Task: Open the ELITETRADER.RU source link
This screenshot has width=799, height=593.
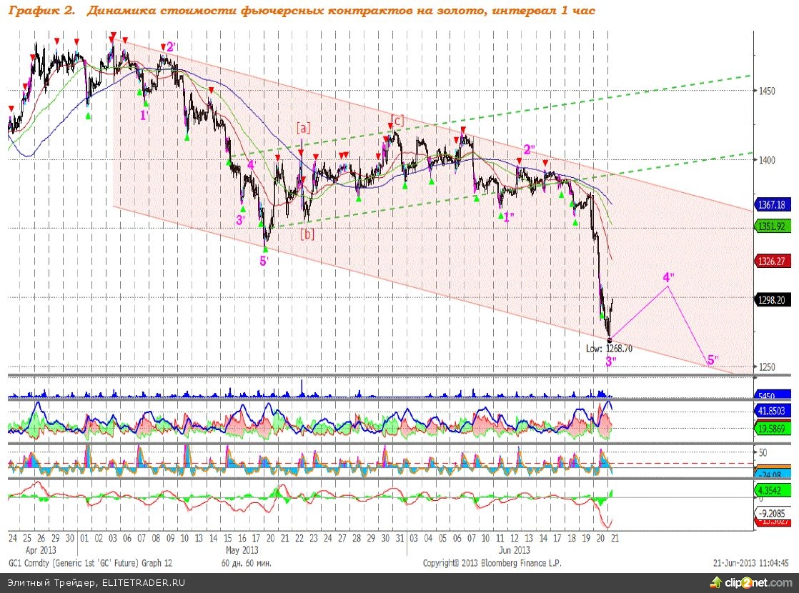Action: 142,583
